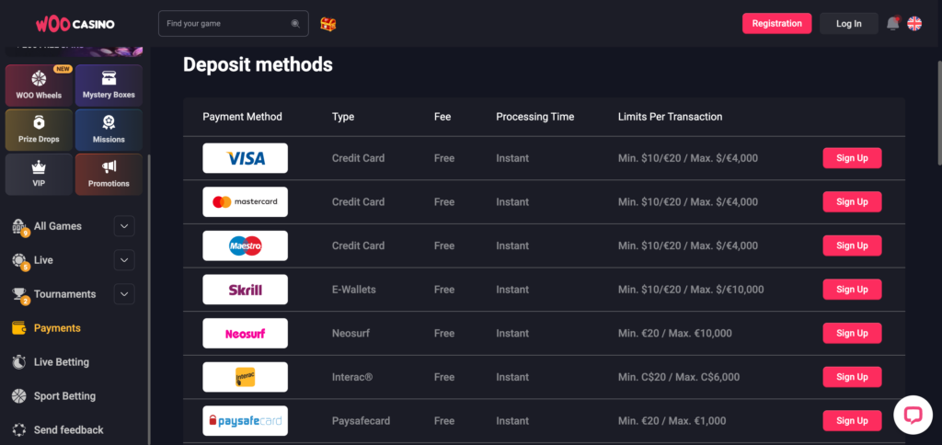Screen dimensions: 942x445
Task: Open the live chat bubble
Action: click(x=913, y=415)
